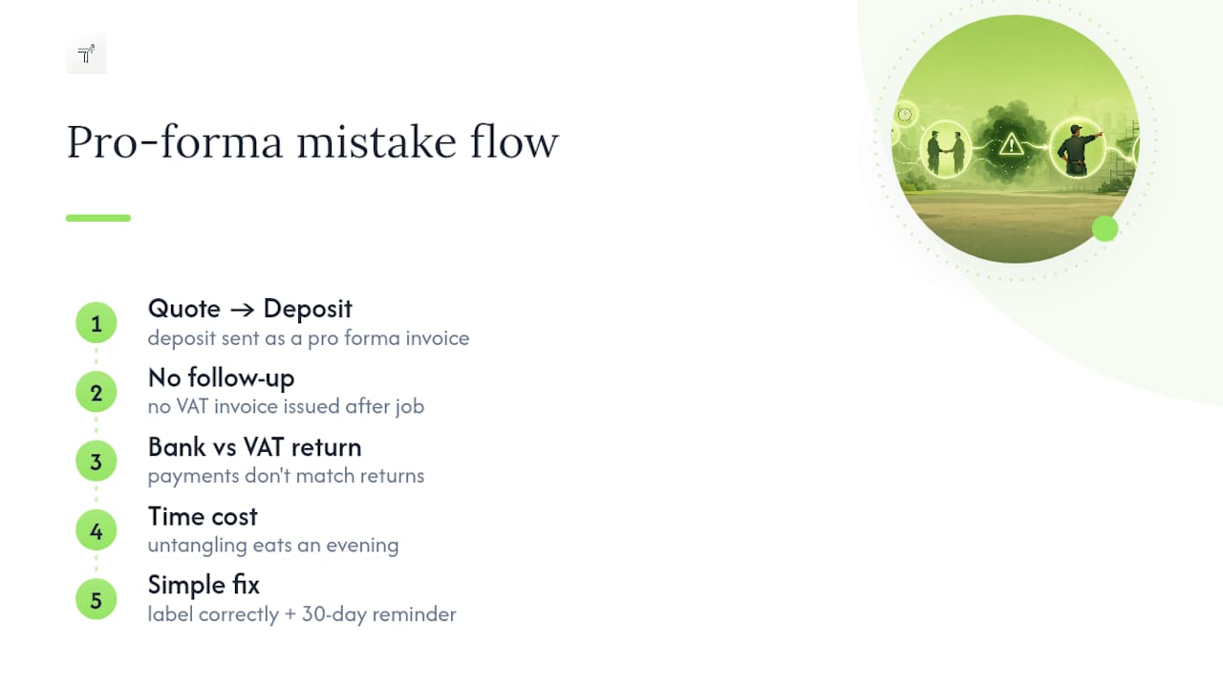
Task: Select the step 5 numbered circle
Action: click(x=96, y=600)
